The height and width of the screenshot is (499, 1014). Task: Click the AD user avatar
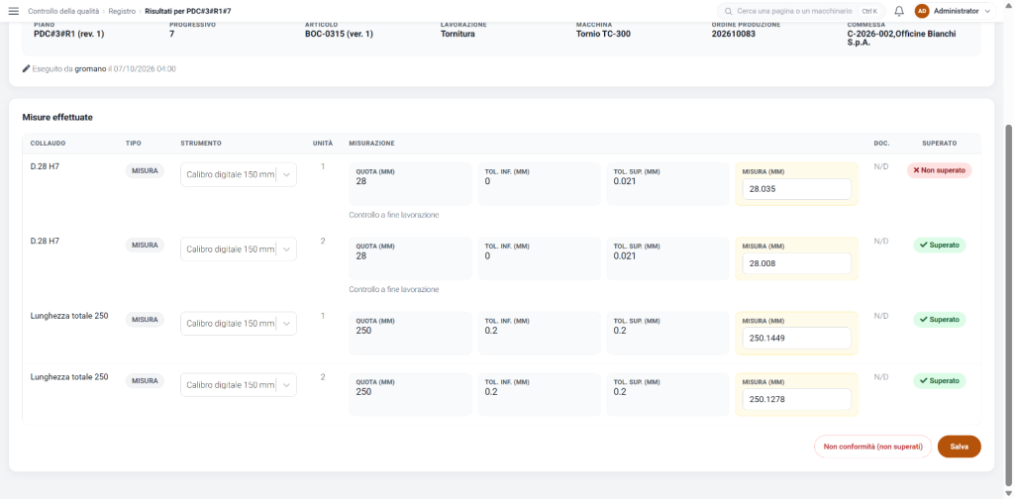point(922,11)
